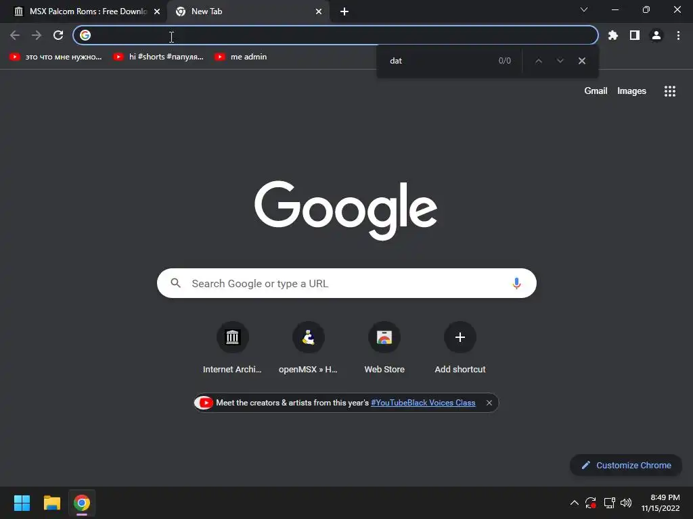Open Images link
The width and height of the screenshot is (693, 519).
coord(631,91)
